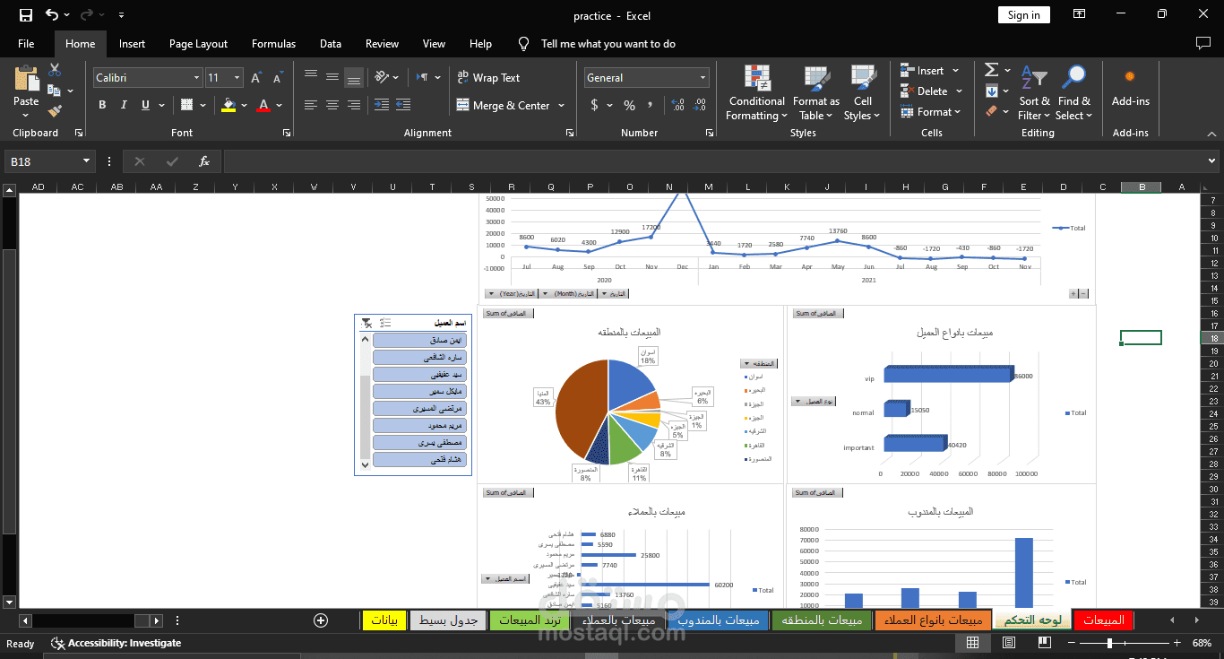Click Insert Function fx button
The height and width of the screenshot is (659, 1224).
(x=204, y=161)
